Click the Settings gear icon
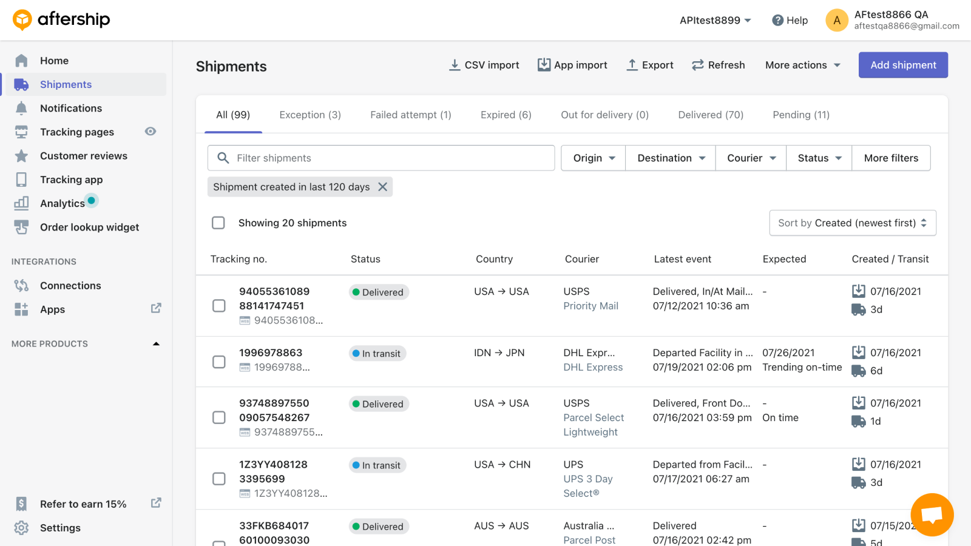The width and height of the screenshot is (971, 546). pyautogui.click(x=21, y=528)
